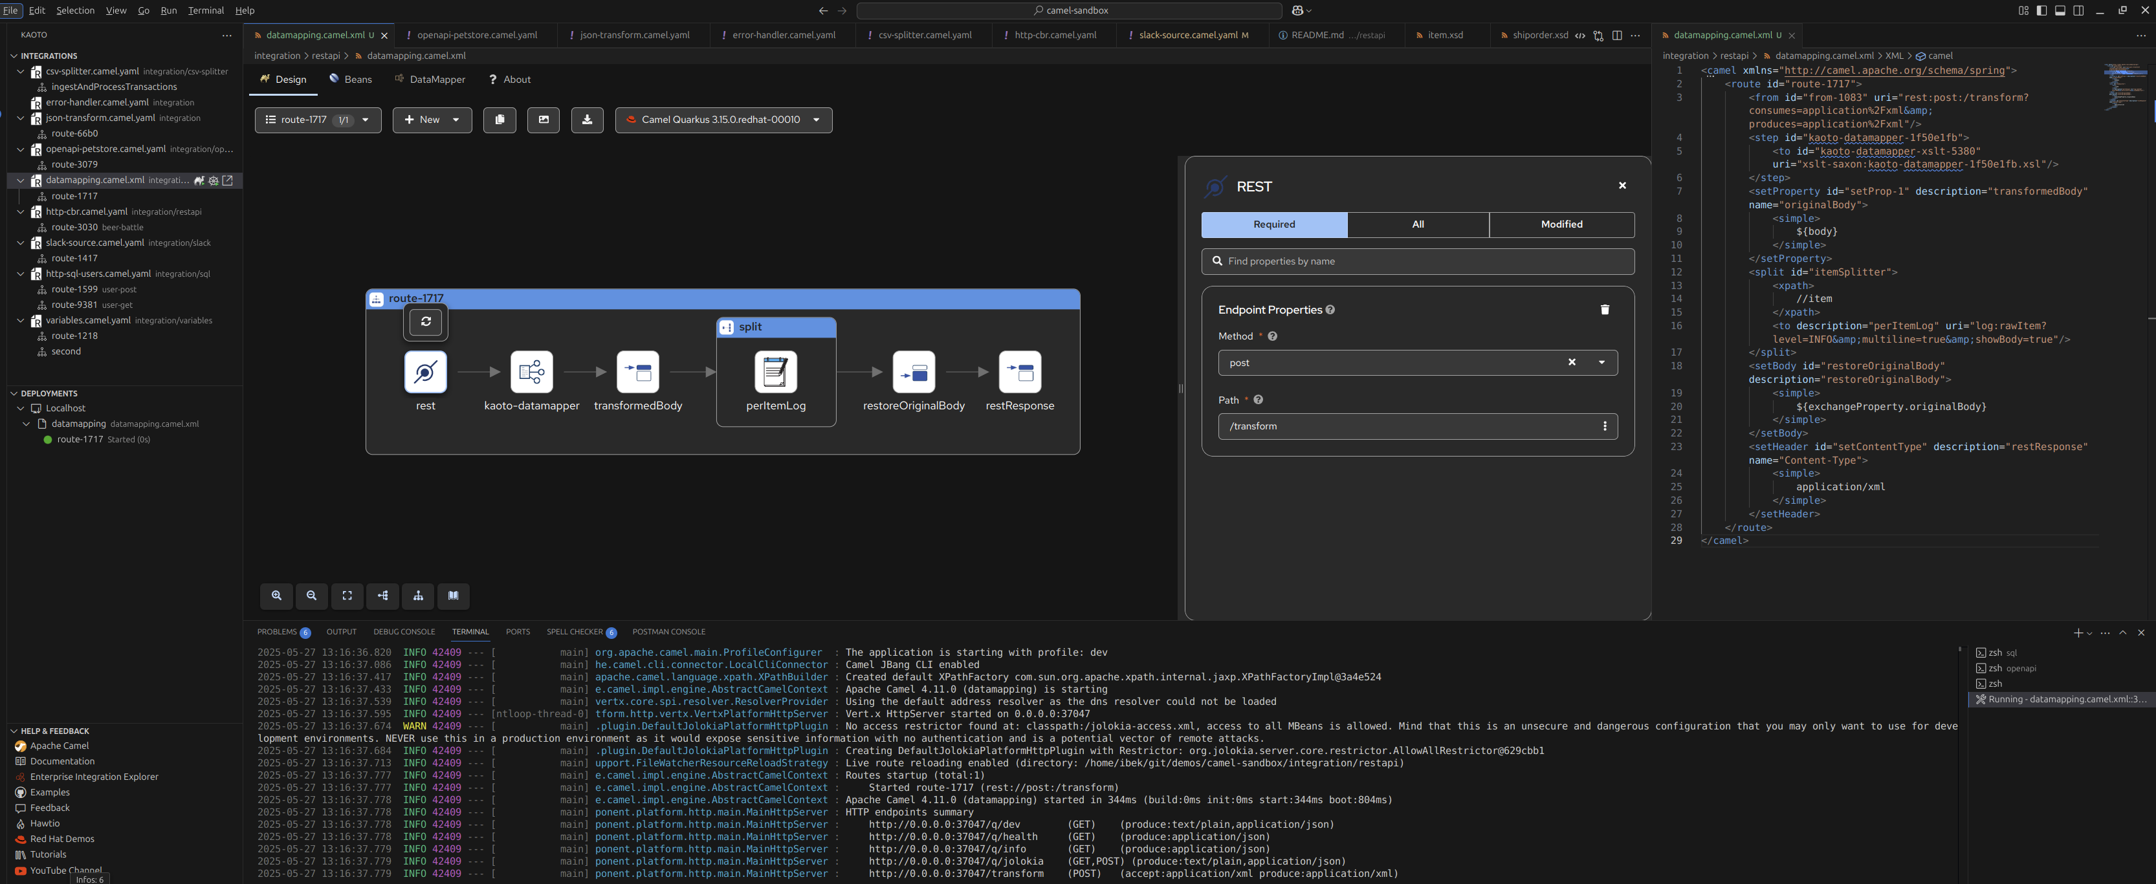This screenshot has width=2156, height=884.
Task: Switch properties filter to All
Action: coord(1418,224)
